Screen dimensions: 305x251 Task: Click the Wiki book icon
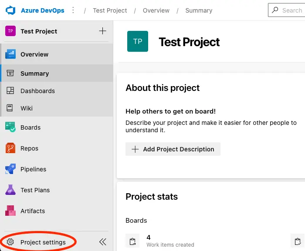pos(10,108)
